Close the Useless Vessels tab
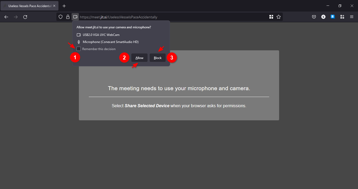Image resolution: width=358 pixels, height=189 pixels. coord(54,6)
